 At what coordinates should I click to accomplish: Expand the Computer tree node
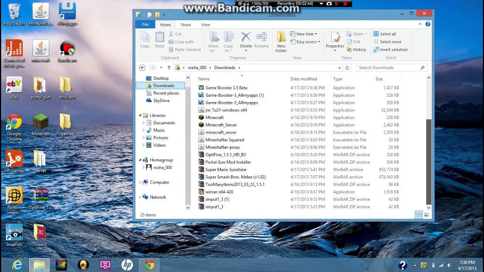point(140,182)
